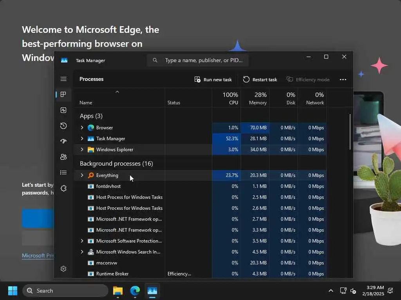The width and height of the screenshot is (401, 300).
Task: Open notification bell in system tray
Action: (390, 291)
